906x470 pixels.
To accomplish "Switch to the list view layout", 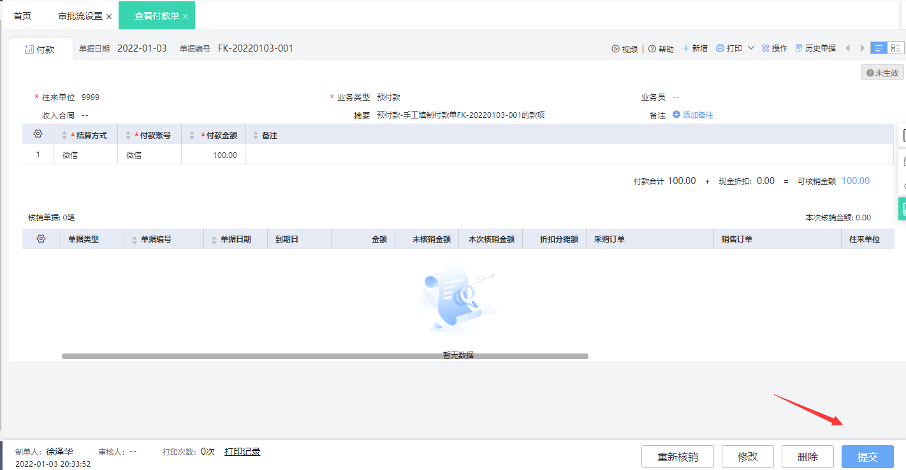I will (x=878, y=48).
